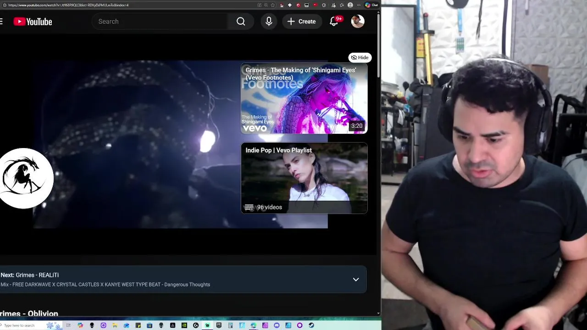Click the Windows taskbar search box

pos(31,325)
